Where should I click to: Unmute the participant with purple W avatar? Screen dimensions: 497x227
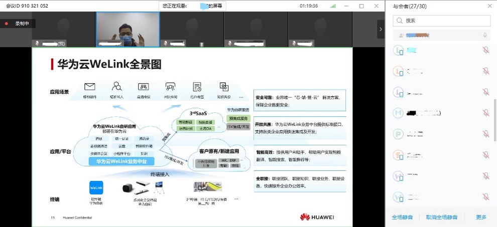[x=486, y=176]
